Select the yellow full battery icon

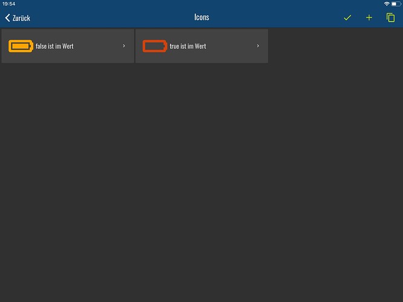(21, 46)
